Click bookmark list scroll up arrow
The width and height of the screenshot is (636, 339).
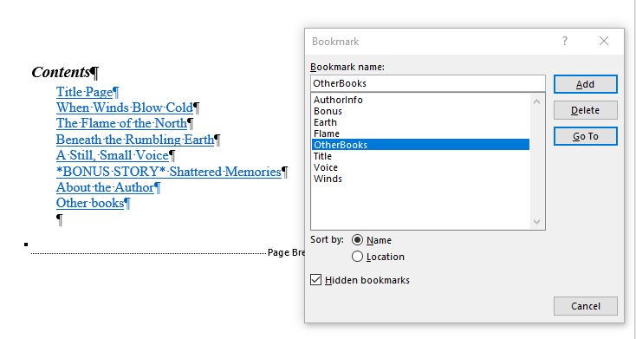[x=536, y=101]
